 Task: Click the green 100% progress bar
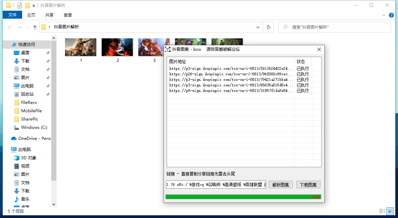tap(243, 197)
